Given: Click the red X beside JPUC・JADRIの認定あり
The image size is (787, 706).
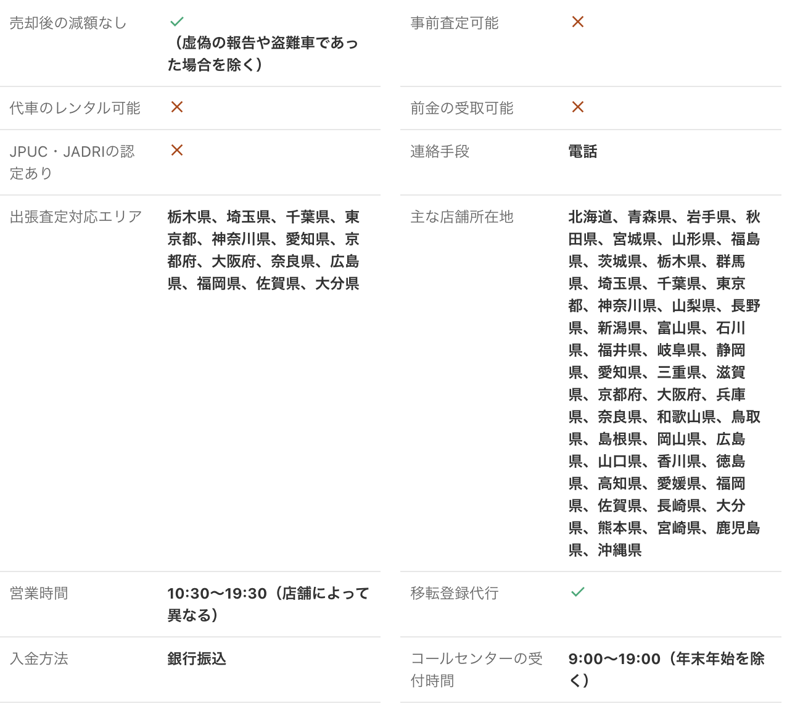Looking at the screenshot, I should tap(177, 151).
